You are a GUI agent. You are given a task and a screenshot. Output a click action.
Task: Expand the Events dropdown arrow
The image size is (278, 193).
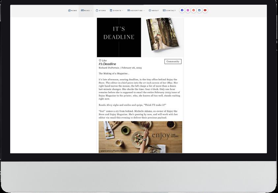click(x=123, y=11)
